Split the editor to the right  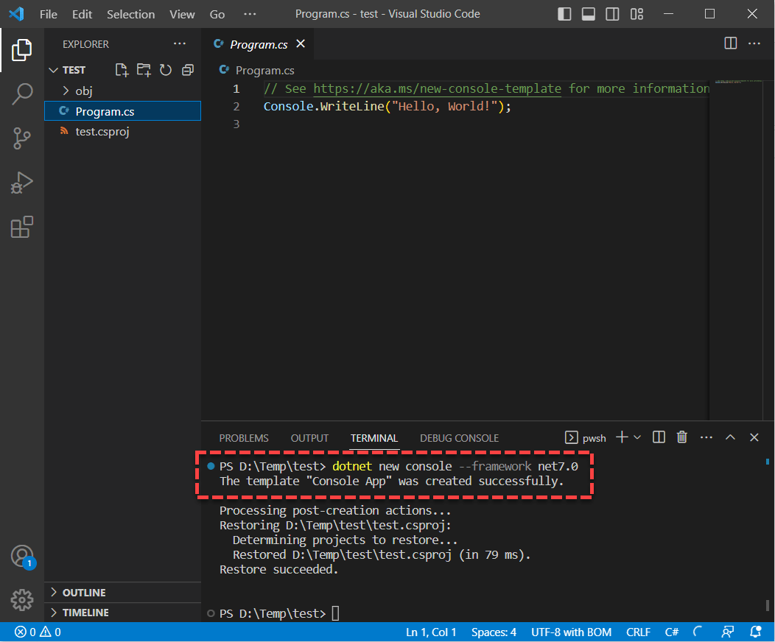pyautogui.click(x=731, y=43)
